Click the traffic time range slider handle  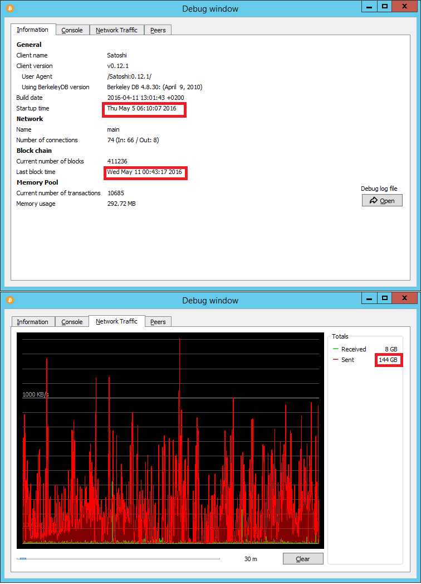point(23,559)
